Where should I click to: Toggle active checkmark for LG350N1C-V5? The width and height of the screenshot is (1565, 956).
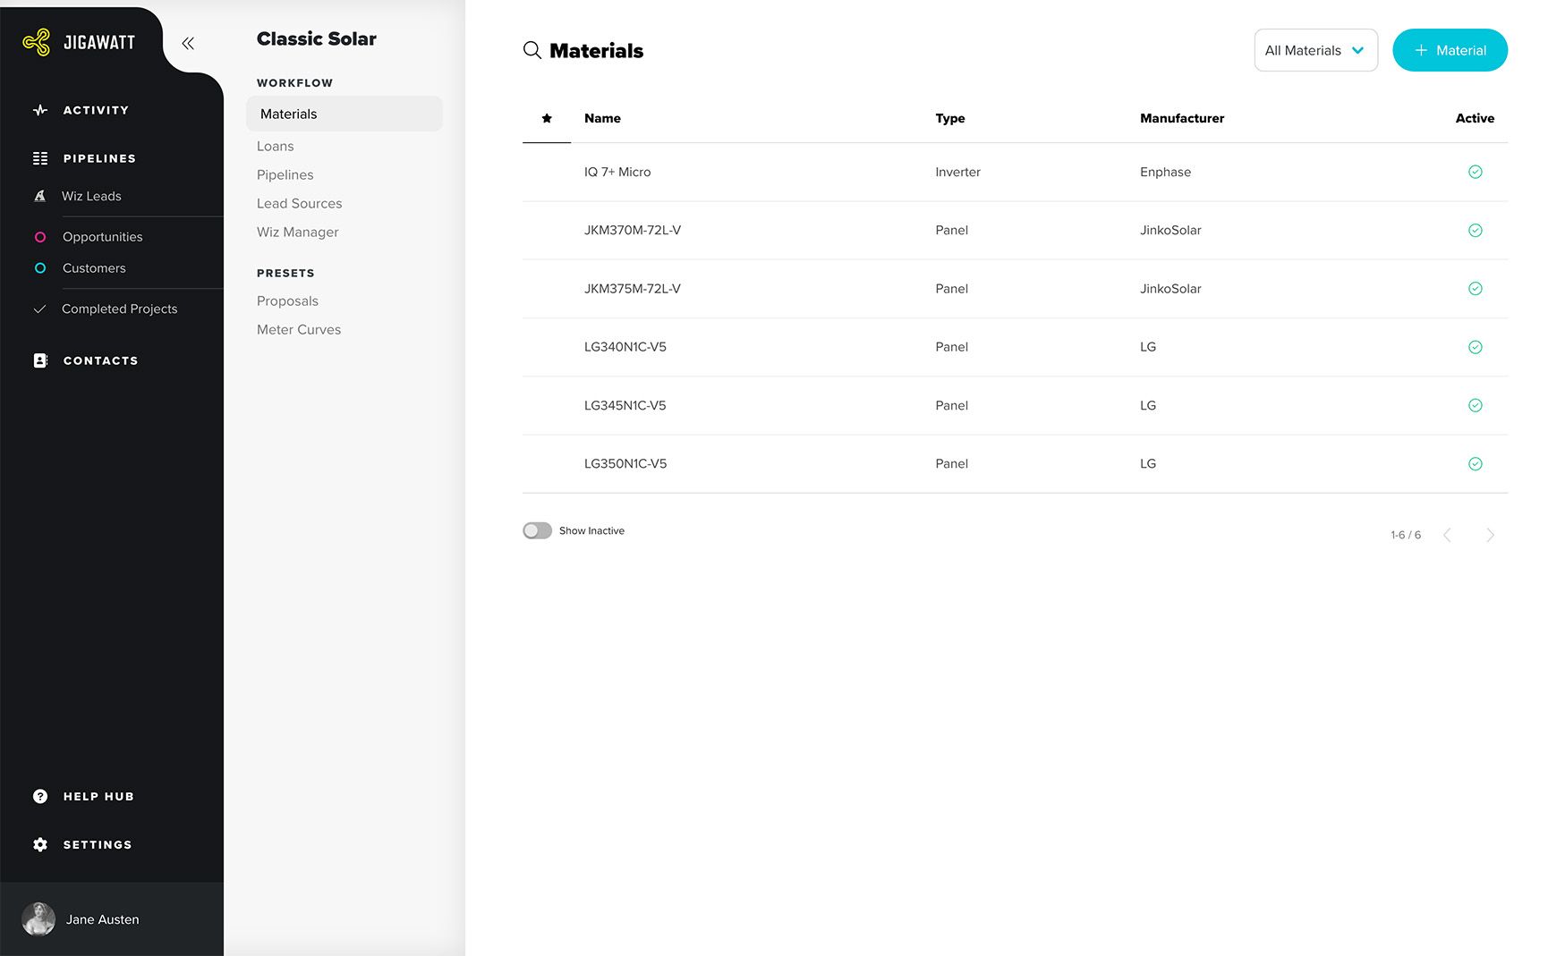[1476, 464]
